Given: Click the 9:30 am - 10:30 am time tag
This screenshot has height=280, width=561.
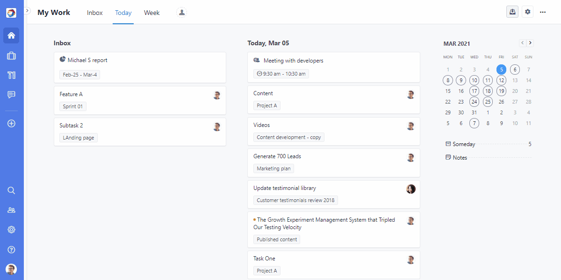Looking at the screenshot, I should 281,74.
